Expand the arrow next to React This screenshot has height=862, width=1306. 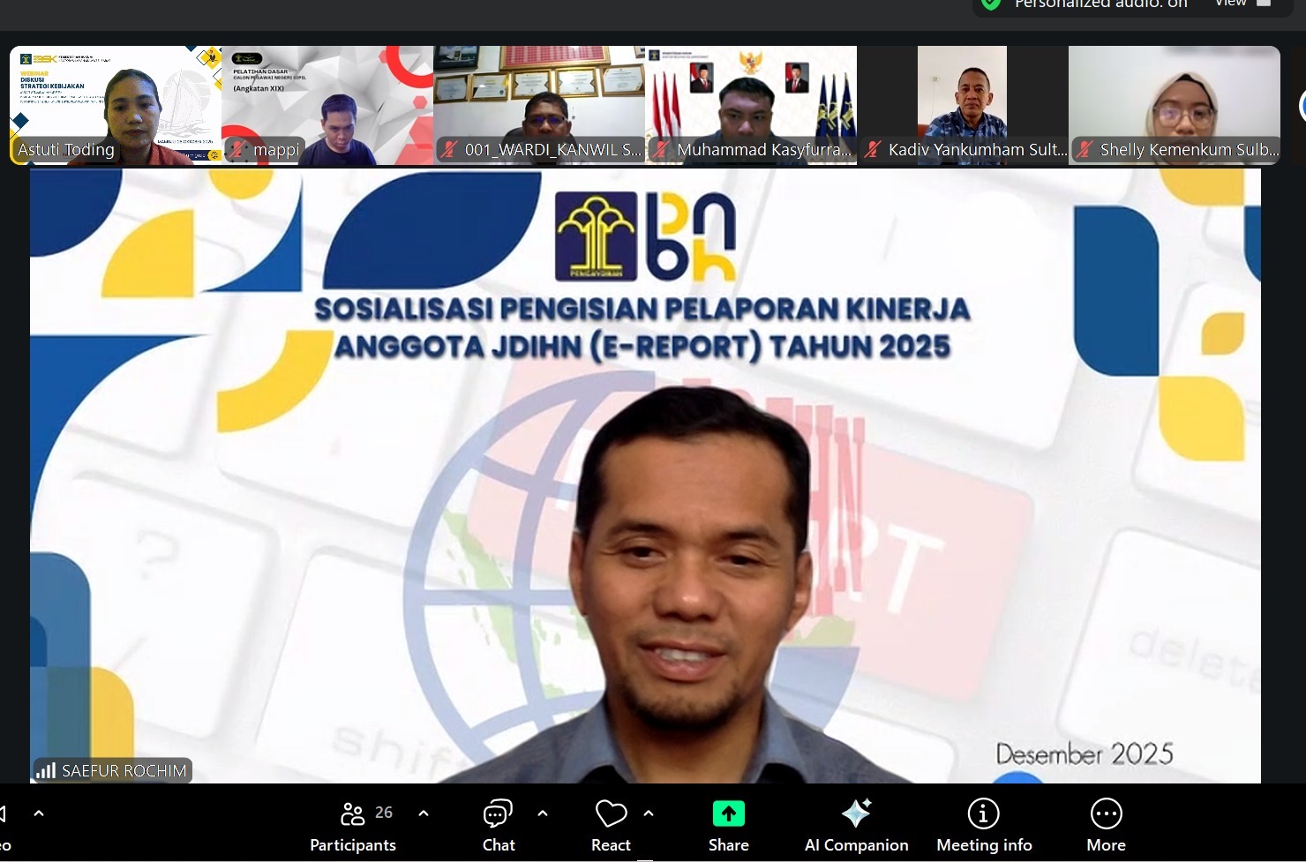pos(649,813)
